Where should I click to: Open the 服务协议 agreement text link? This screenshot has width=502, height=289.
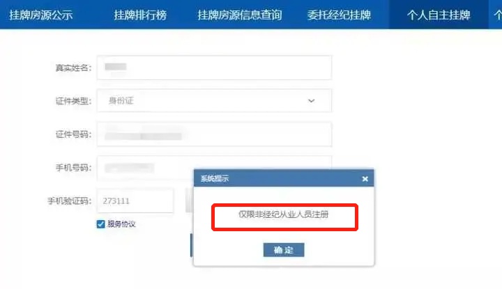[121, 224]
